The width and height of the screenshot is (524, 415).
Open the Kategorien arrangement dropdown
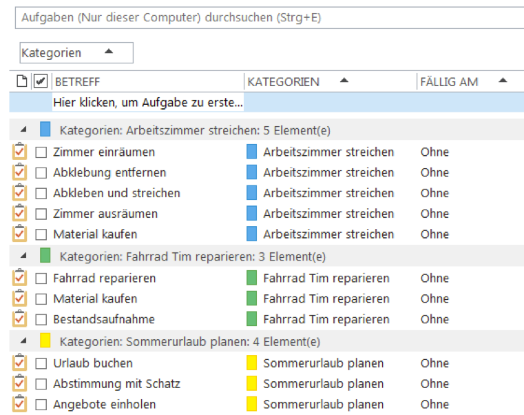point(76,52)
